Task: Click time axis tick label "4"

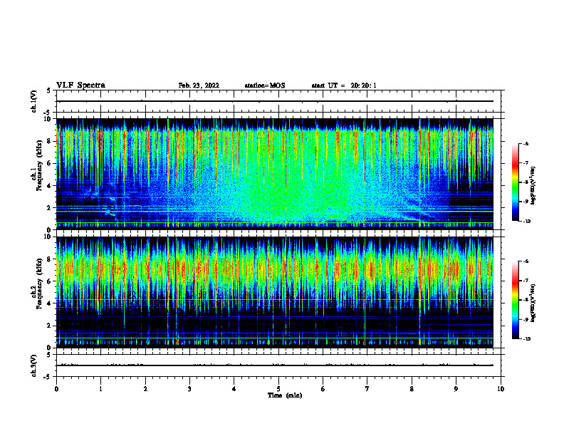Action: point(234,389)
